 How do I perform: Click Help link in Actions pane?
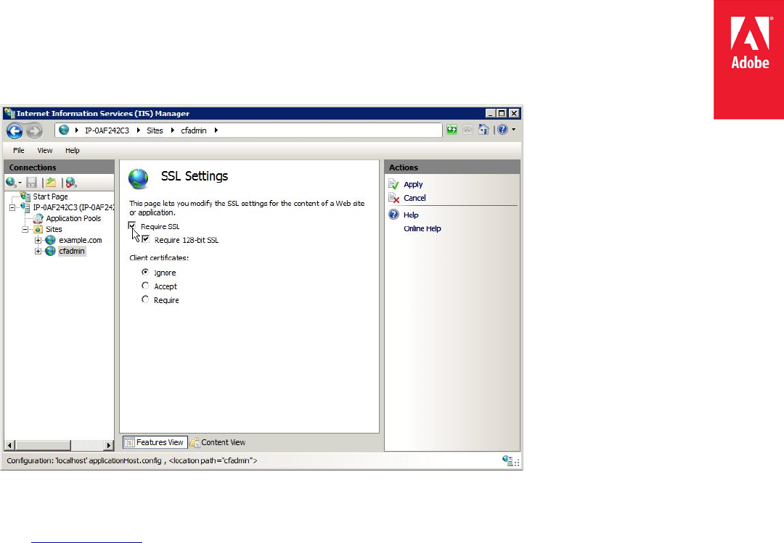[x=411, y=215]
